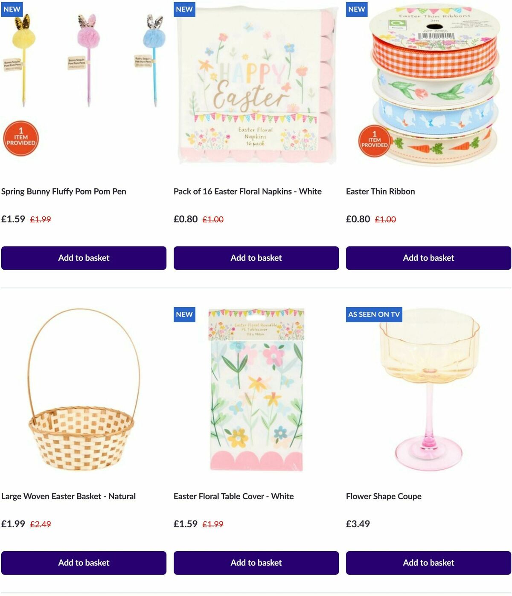
Task: Open the Spring Bunny Fluffy Pom Pom Pen link
Action: click(64, 192)
